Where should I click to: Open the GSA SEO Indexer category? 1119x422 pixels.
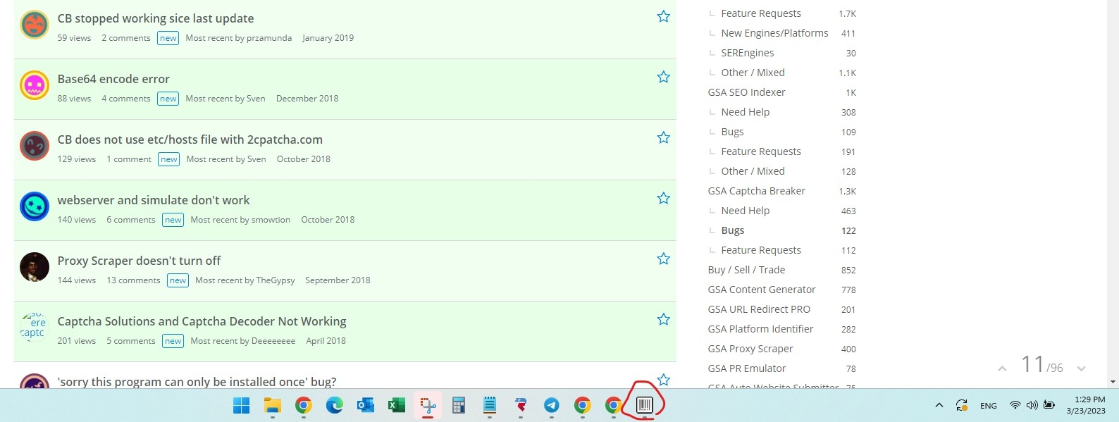[746, 92]
